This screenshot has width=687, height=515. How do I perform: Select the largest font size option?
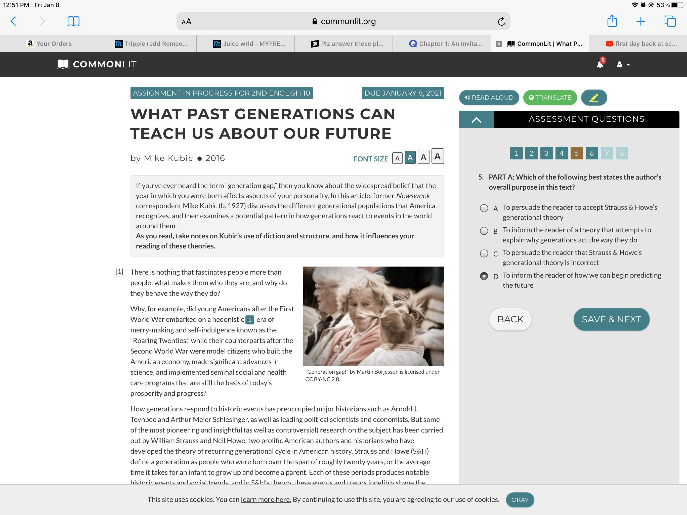click(437, 157)
